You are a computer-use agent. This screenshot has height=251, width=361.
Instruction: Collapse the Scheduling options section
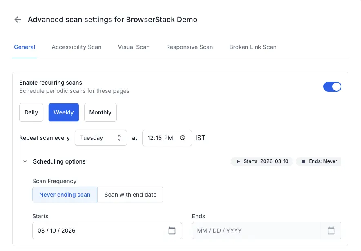(x=59, y=161)
